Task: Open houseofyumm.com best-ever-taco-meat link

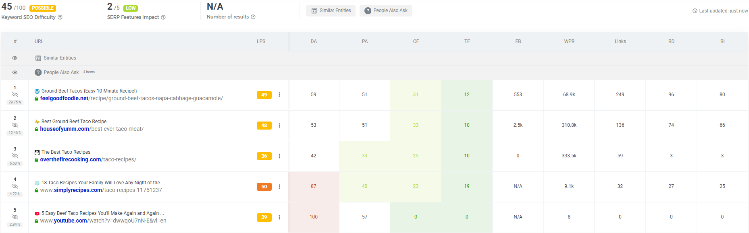Action: pos(92,129)
